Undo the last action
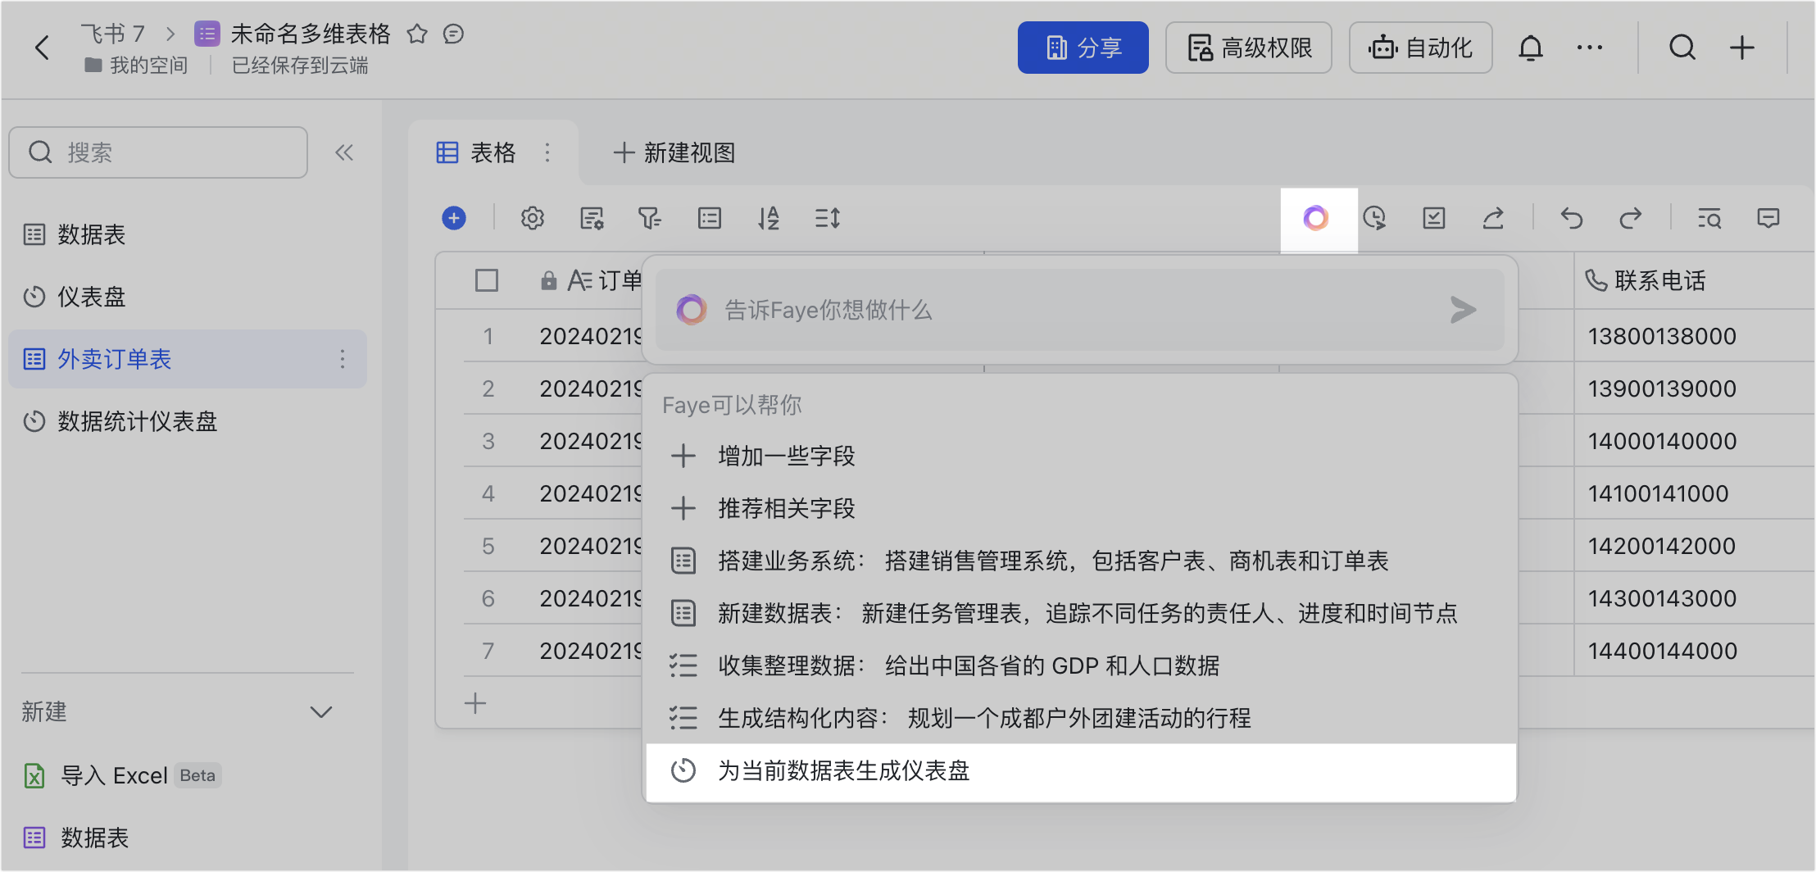The width and height of the screenshot is (1816, 872). (x=1572, y=218)
